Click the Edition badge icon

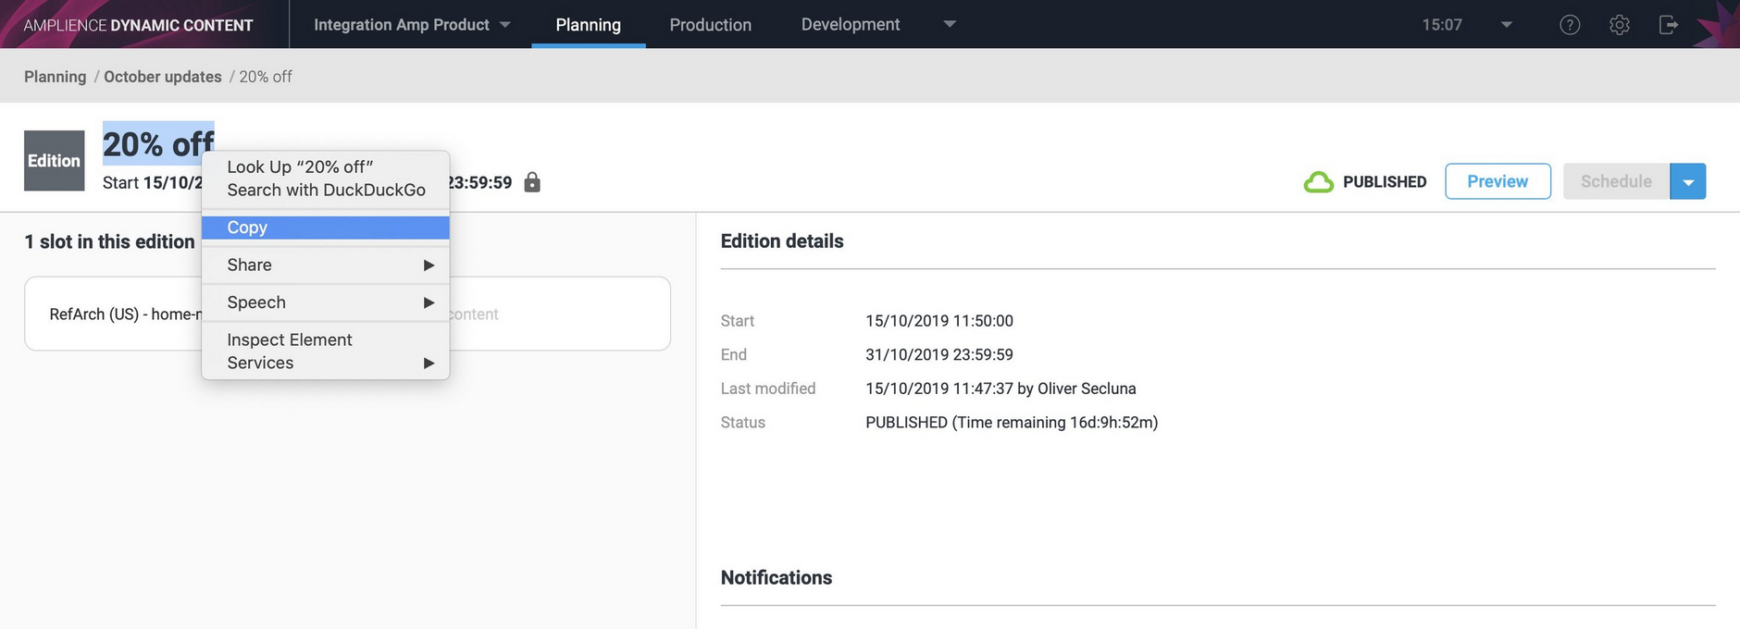coord(54,160)
